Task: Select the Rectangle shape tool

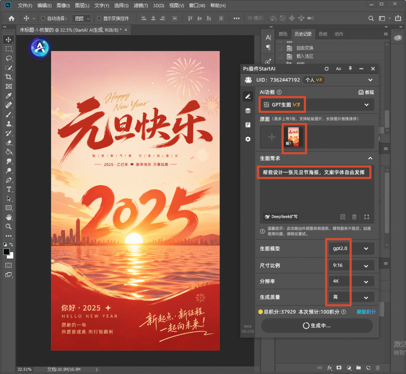Action: (9, 208)
